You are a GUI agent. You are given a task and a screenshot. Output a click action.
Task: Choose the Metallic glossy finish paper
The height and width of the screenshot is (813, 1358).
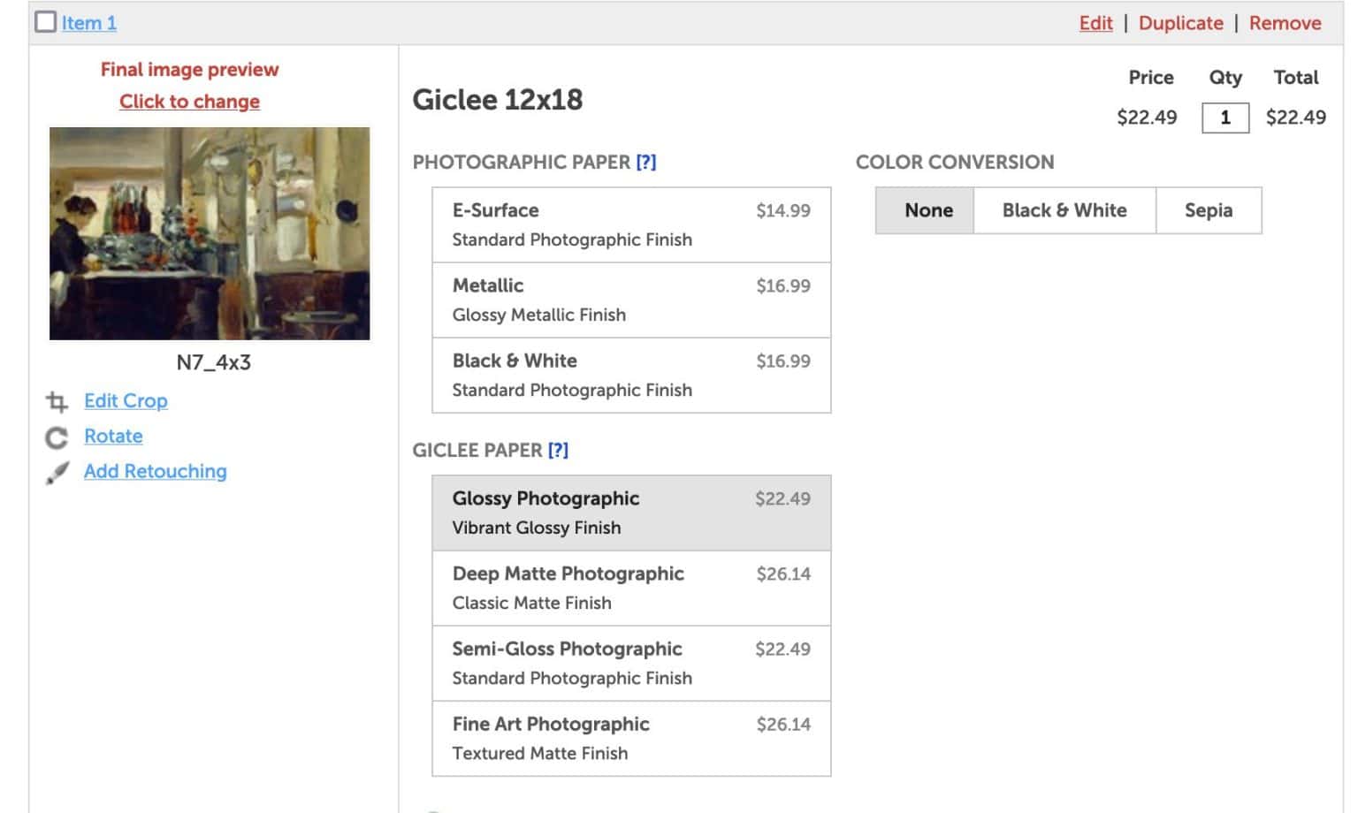630,299
